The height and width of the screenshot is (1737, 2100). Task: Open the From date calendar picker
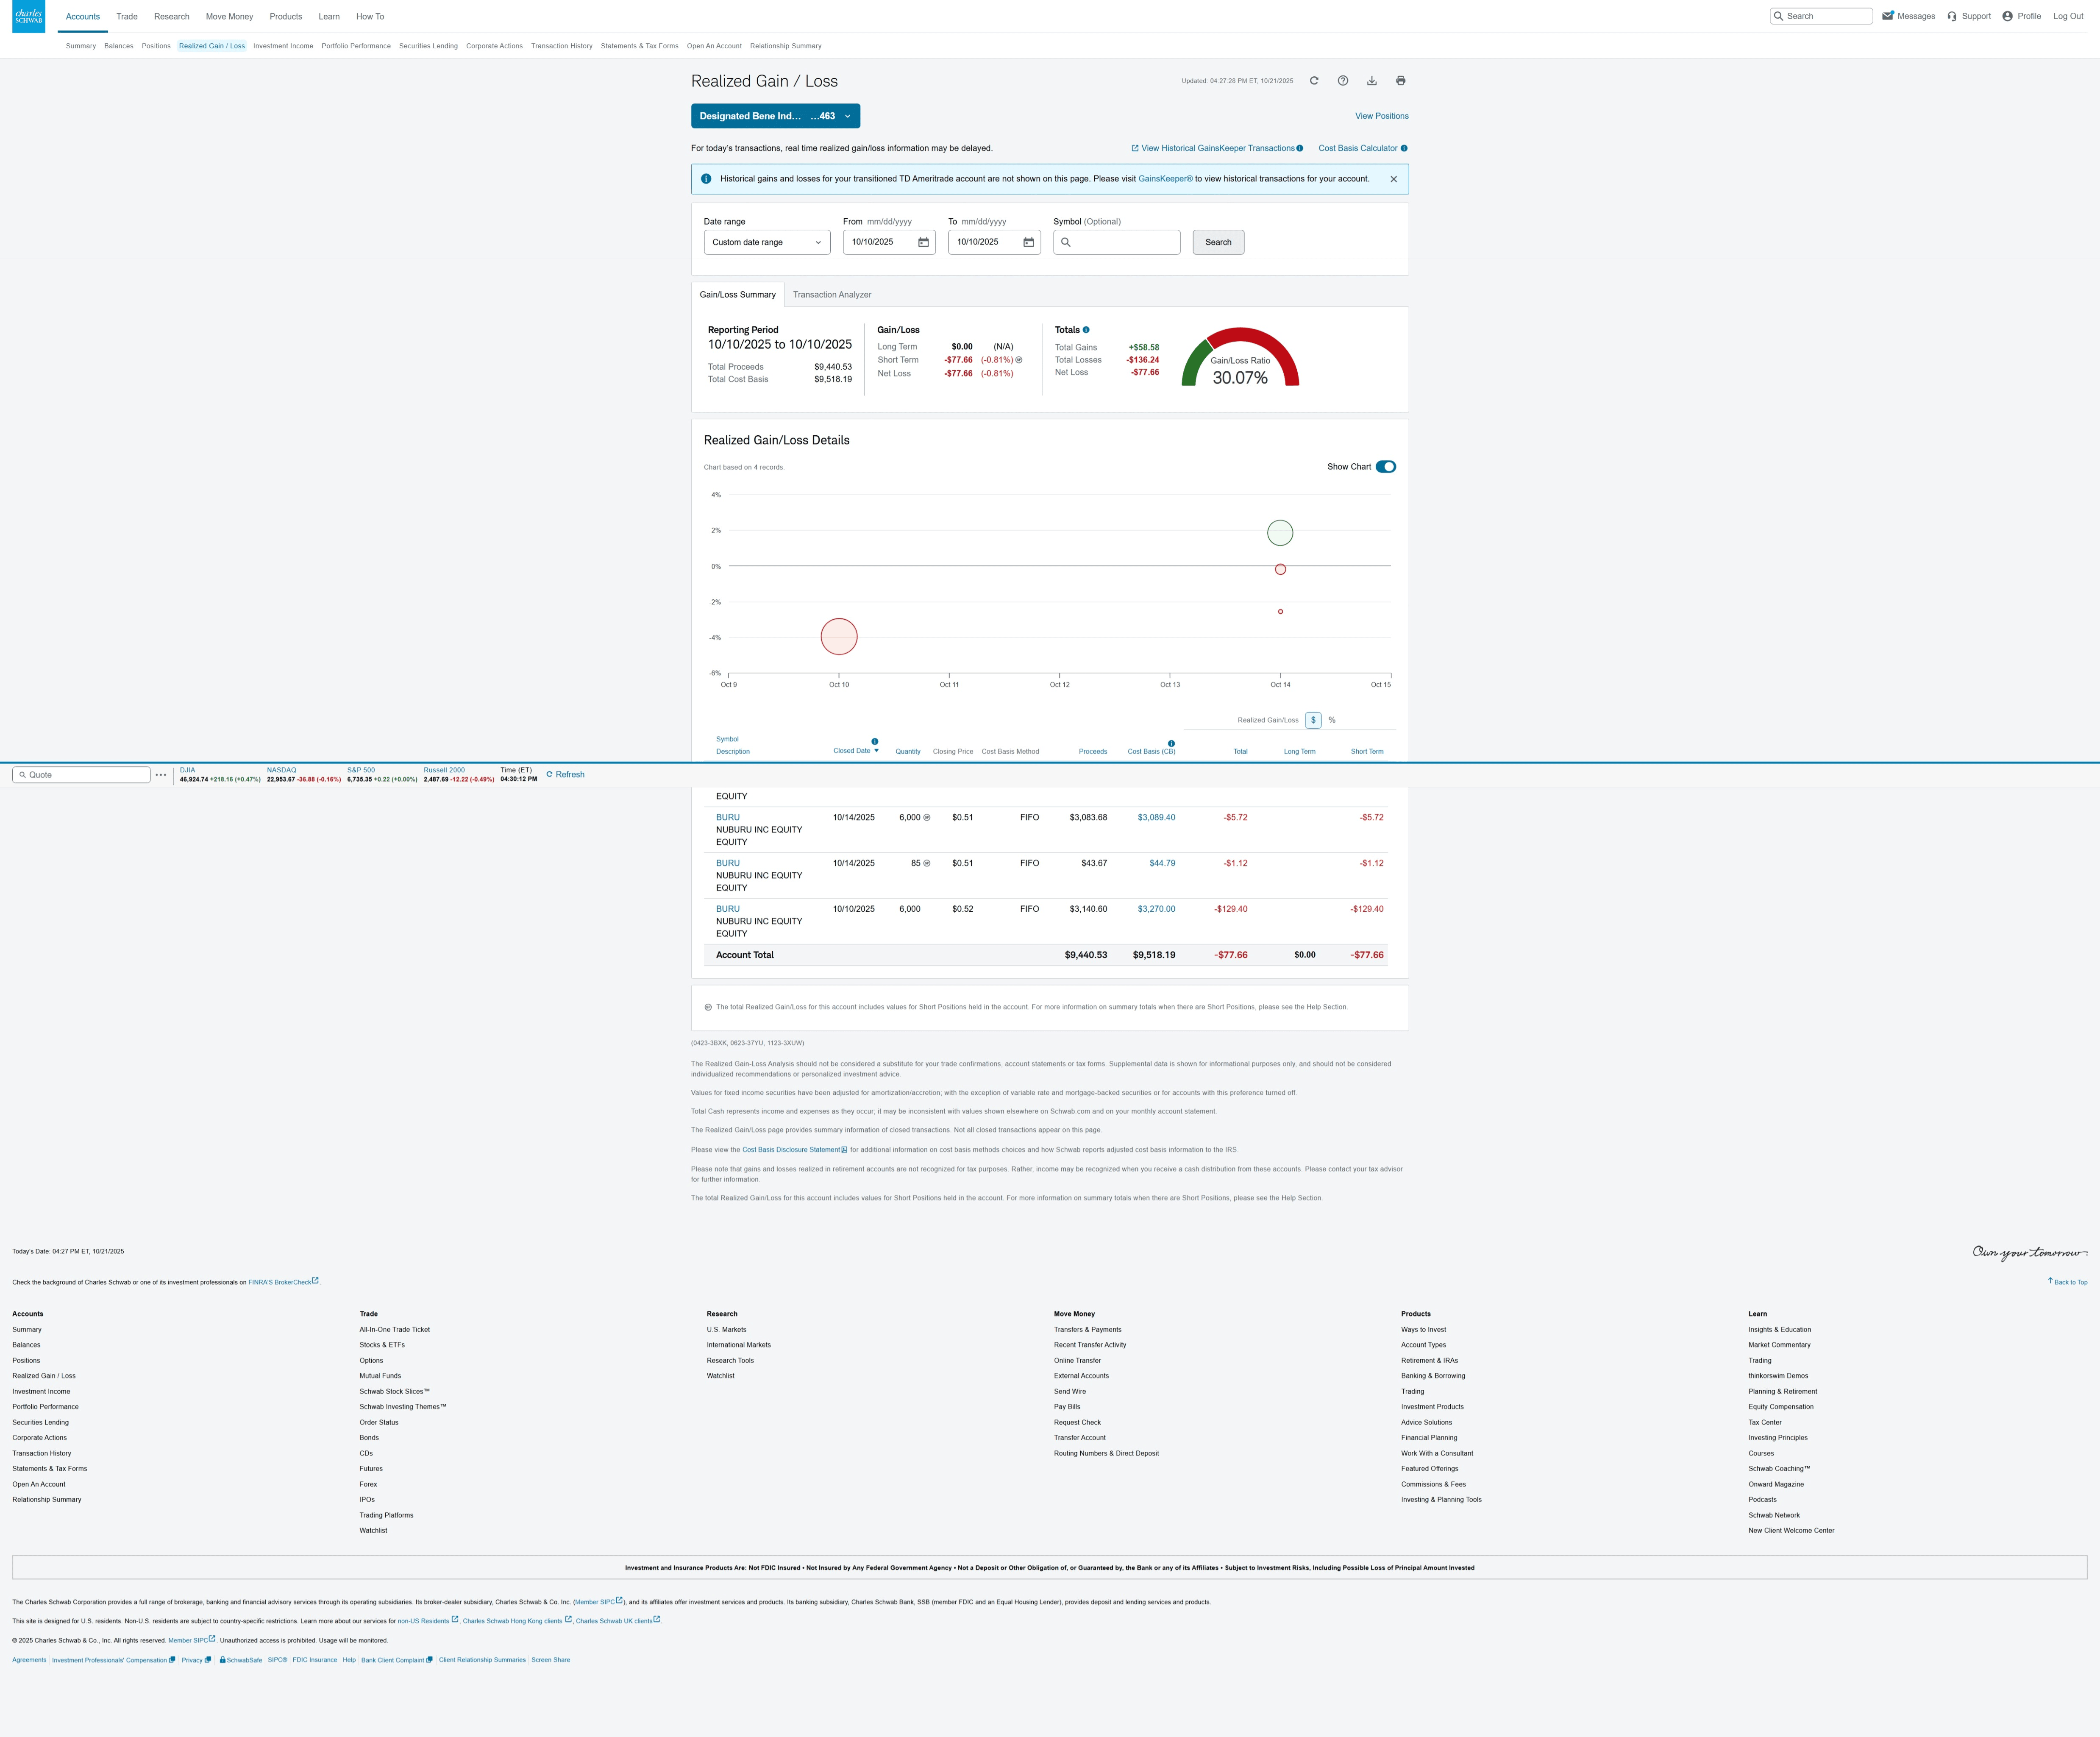click(923, 242)
